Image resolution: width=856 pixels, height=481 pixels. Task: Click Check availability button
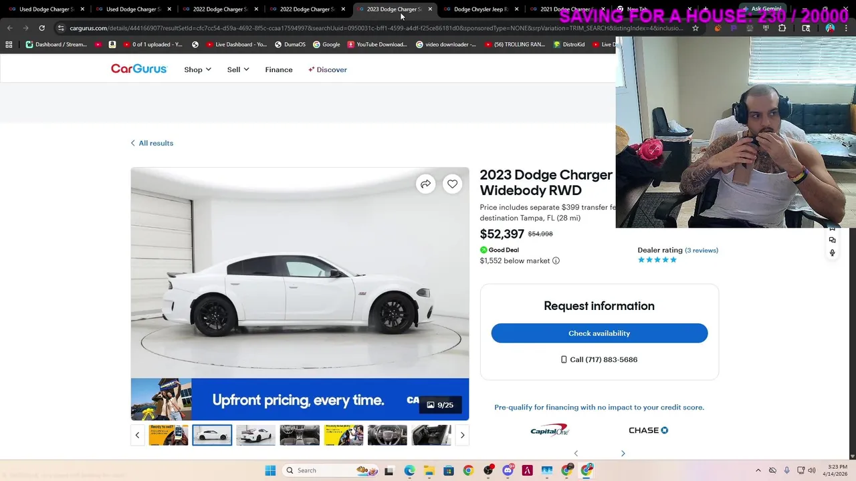point(599,333)
